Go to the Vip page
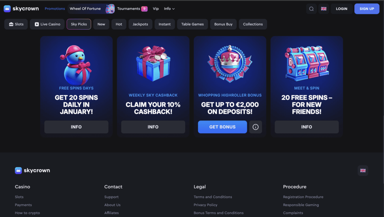Screen dimensions: 384x217 156,9
